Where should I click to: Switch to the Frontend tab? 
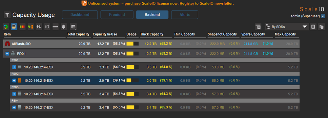tap(117, 15)
